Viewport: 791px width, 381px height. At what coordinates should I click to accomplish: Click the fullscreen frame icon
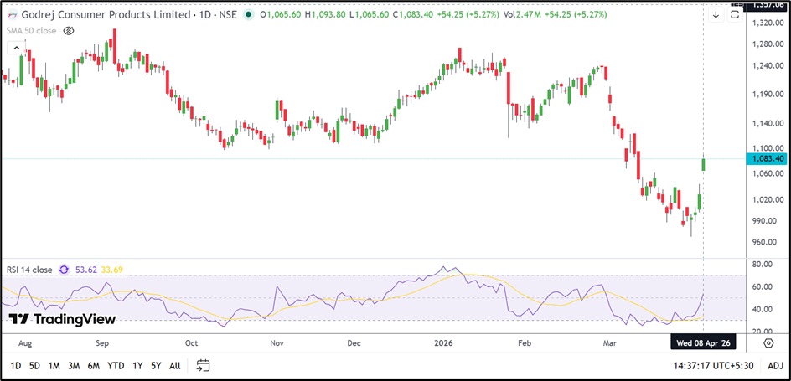click(735, 15)
